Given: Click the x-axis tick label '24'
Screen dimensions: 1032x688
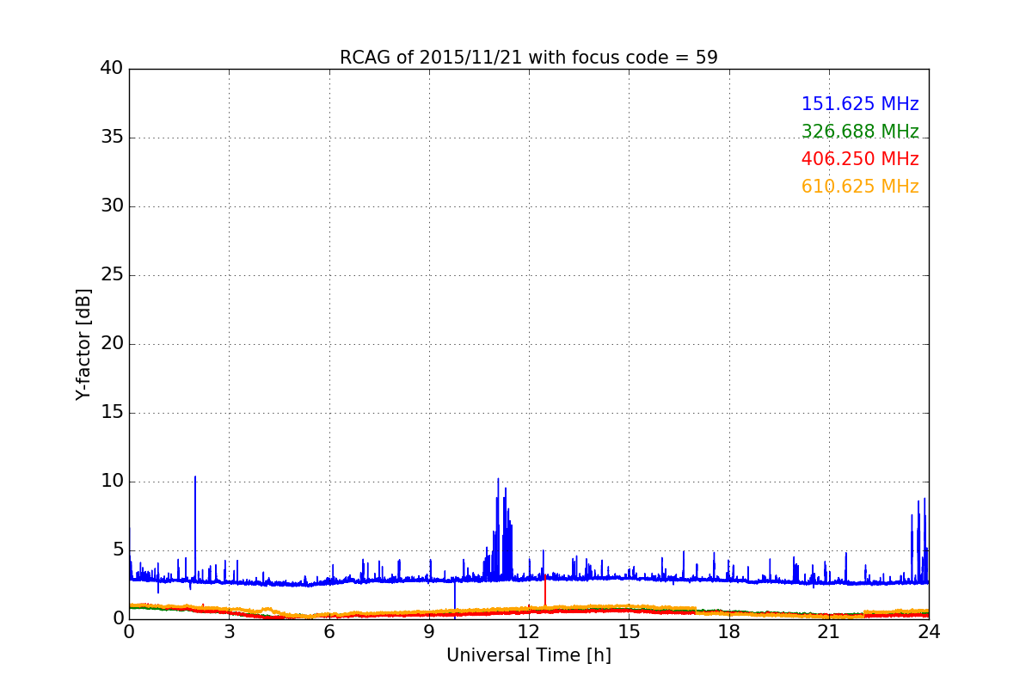Looking at the screenshot, I should coord(929,631).
